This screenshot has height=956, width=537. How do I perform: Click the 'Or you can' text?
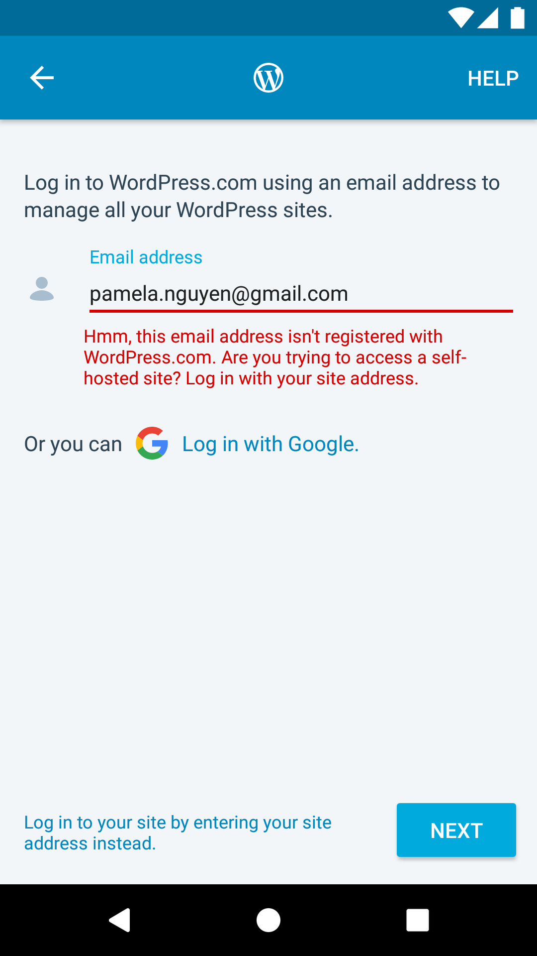click(x=73, y=444)
